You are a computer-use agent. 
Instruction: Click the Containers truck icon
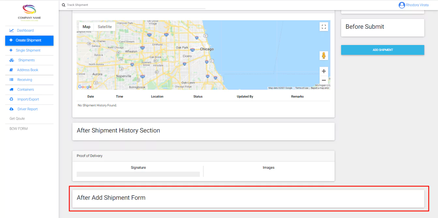(11, 89)
